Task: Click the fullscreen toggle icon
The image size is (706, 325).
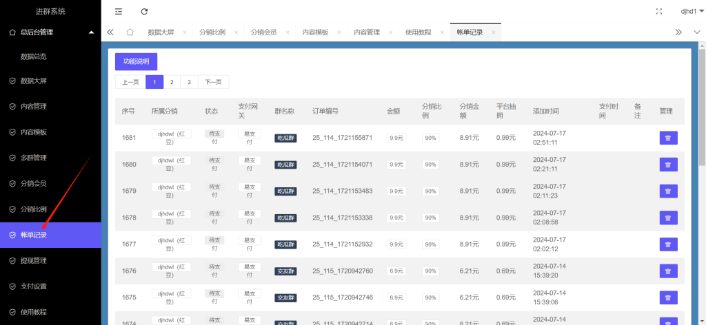Action: [658, 12]
